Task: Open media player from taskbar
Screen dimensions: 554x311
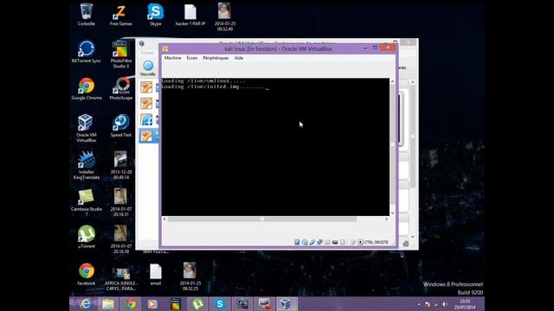Action: tap(152, 304)
